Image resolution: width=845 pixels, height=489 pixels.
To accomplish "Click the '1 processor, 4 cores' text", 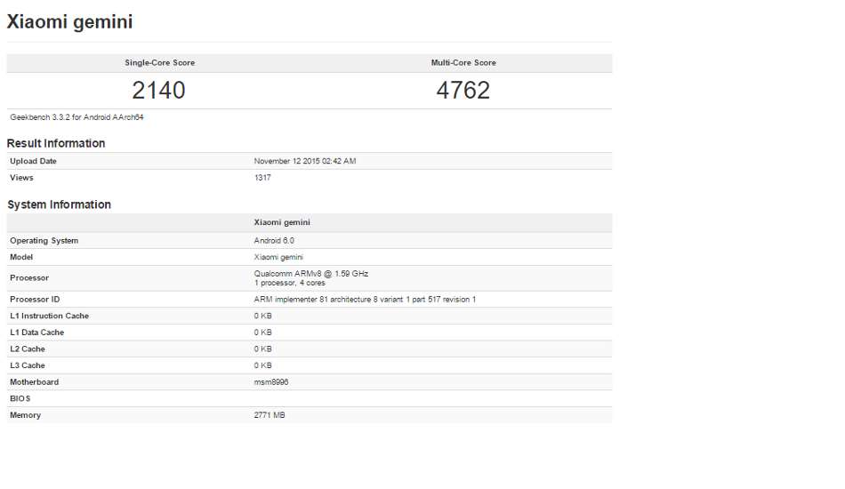I will [x=289, y=283].
